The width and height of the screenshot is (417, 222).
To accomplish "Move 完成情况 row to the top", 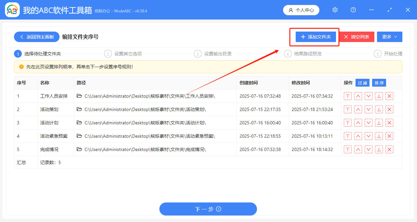I will click(x=347, y=149).
